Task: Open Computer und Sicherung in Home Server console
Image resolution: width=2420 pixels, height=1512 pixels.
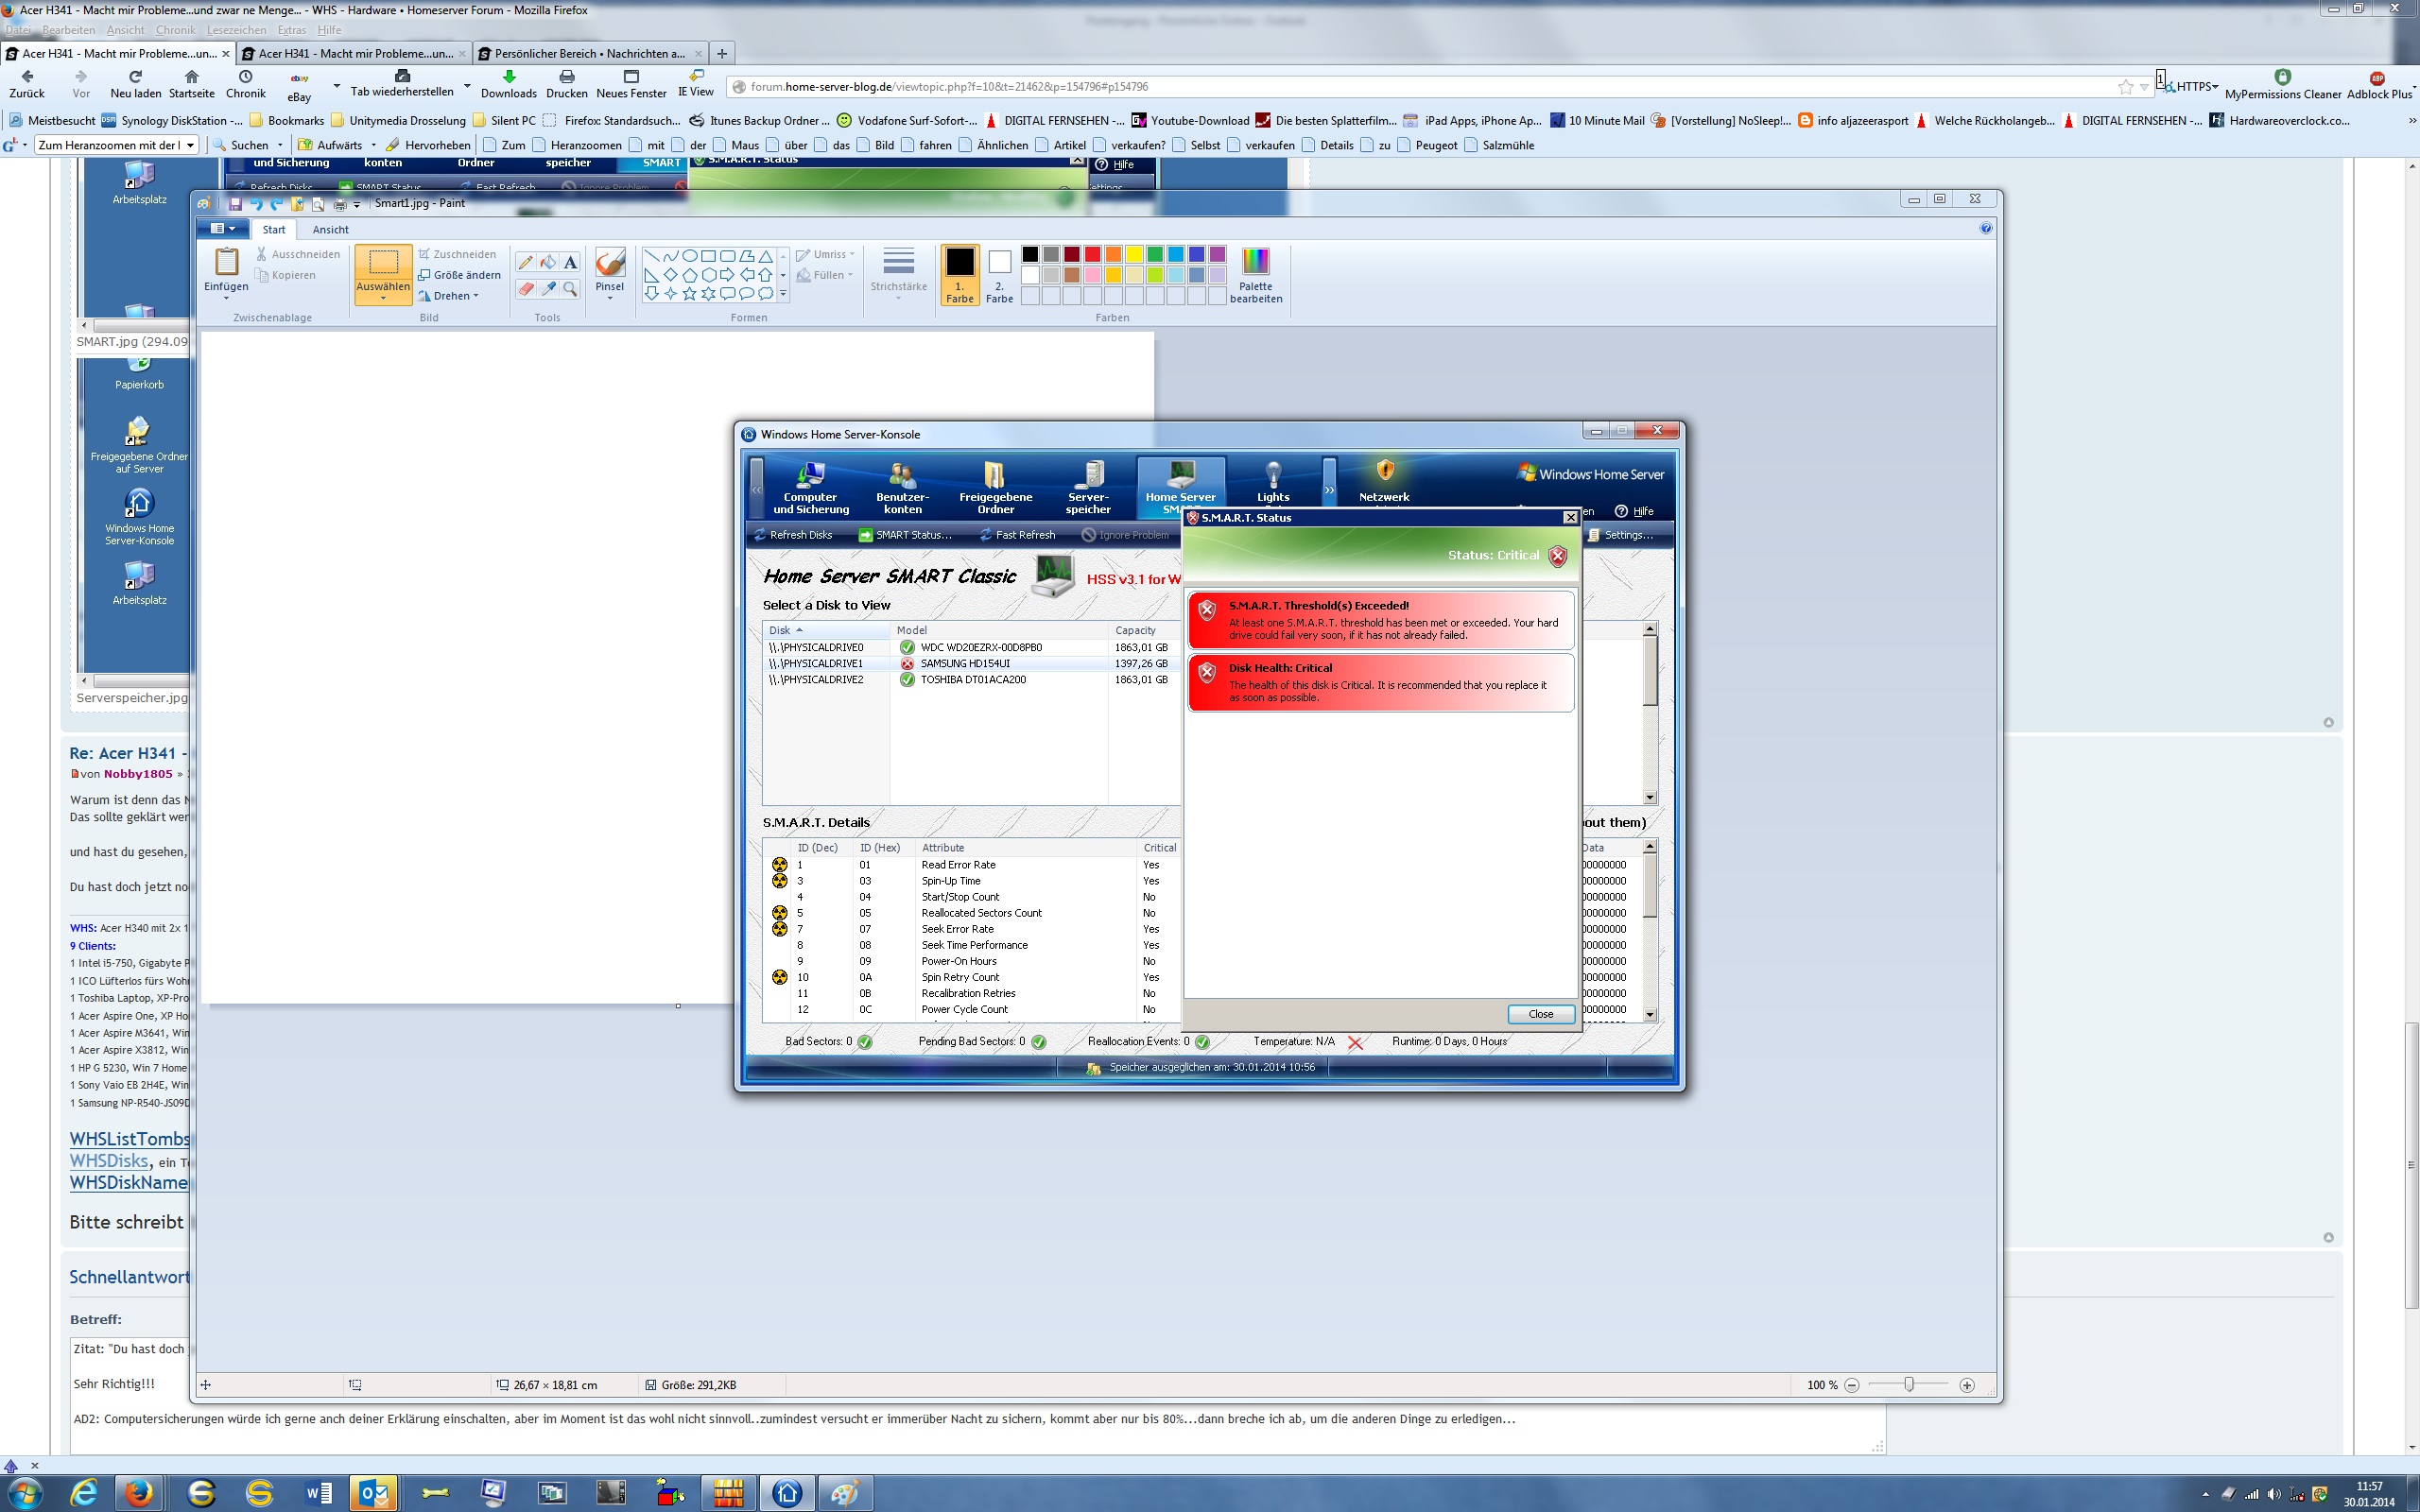Action: (810, 488)
